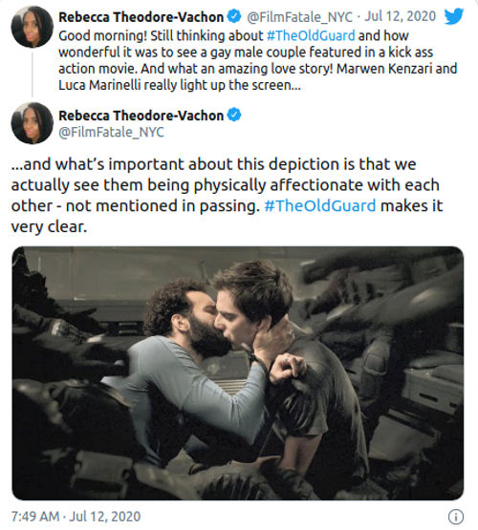Open the embedded movie still image
The height and width of the screenshot is (530, 478).
238,373
